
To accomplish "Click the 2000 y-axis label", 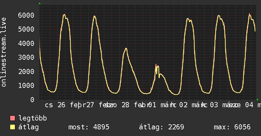I will tap(26, 71).
